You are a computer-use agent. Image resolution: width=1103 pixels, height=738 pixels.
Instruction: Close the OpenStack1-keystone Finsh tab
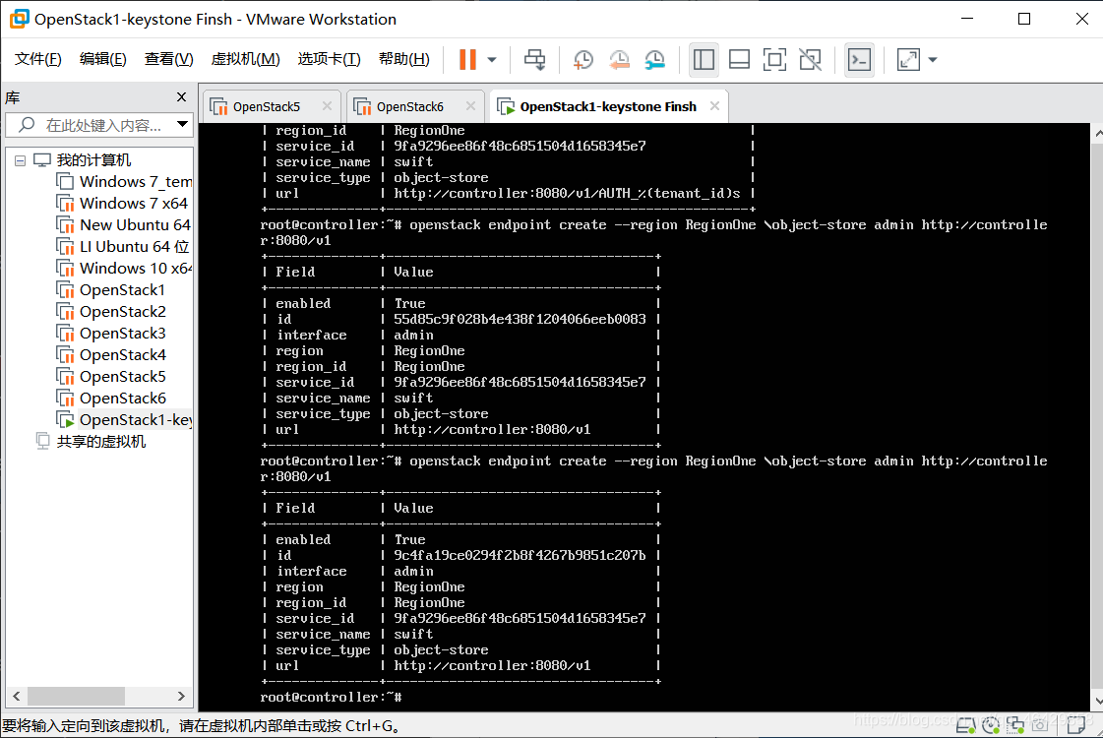click(x=714, y=106)
